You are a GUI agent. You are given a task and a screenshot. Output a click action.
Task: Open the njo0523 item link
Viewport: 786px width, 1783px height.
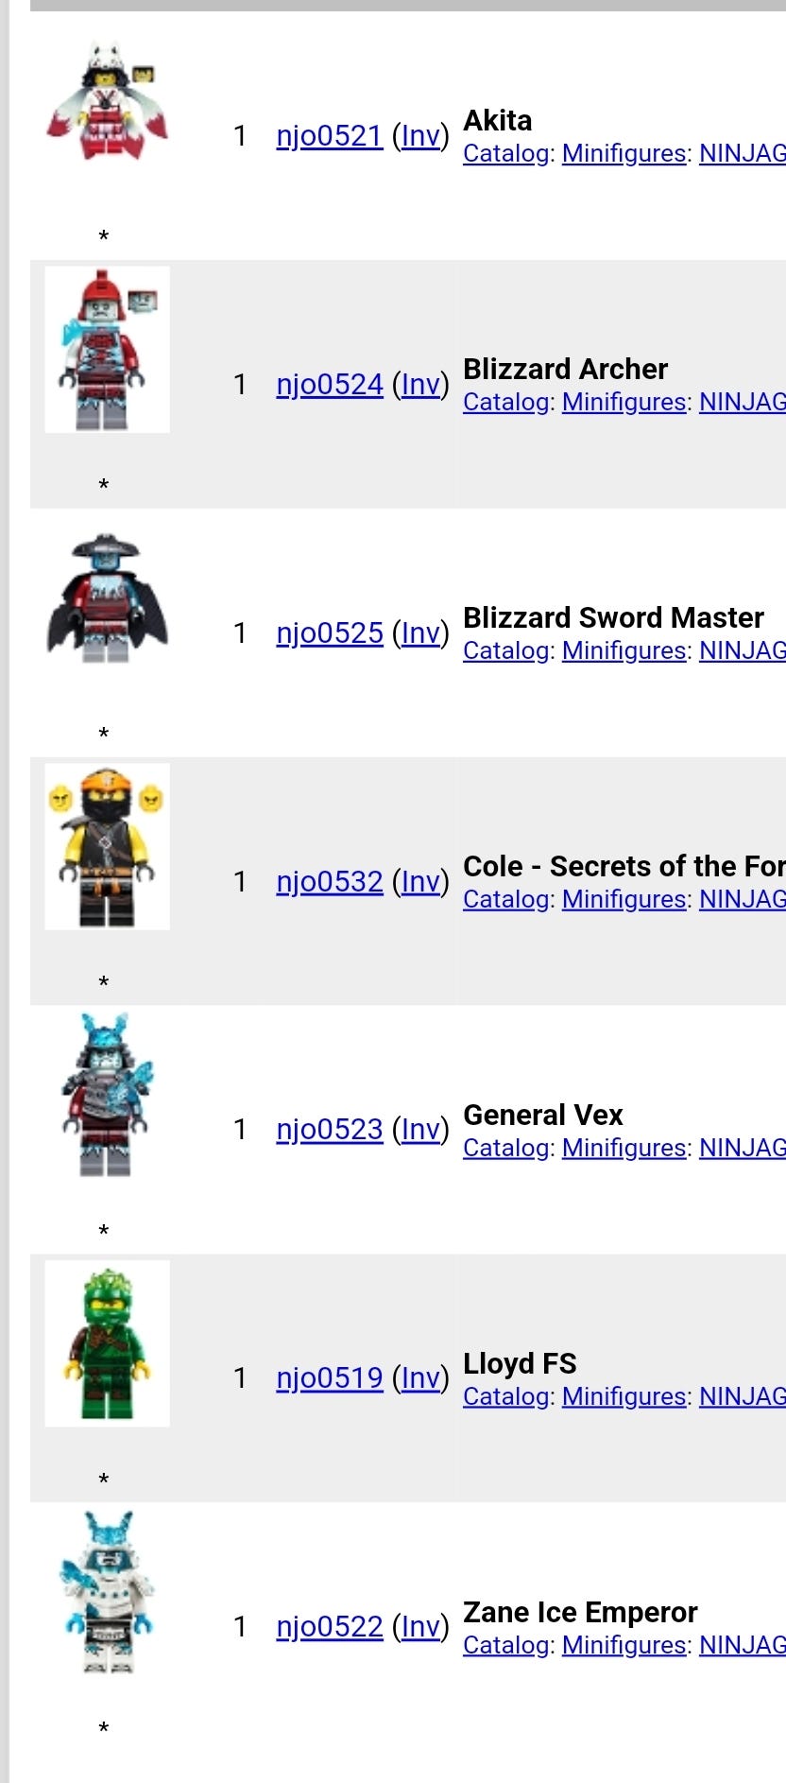click(x=329, y=1130)
